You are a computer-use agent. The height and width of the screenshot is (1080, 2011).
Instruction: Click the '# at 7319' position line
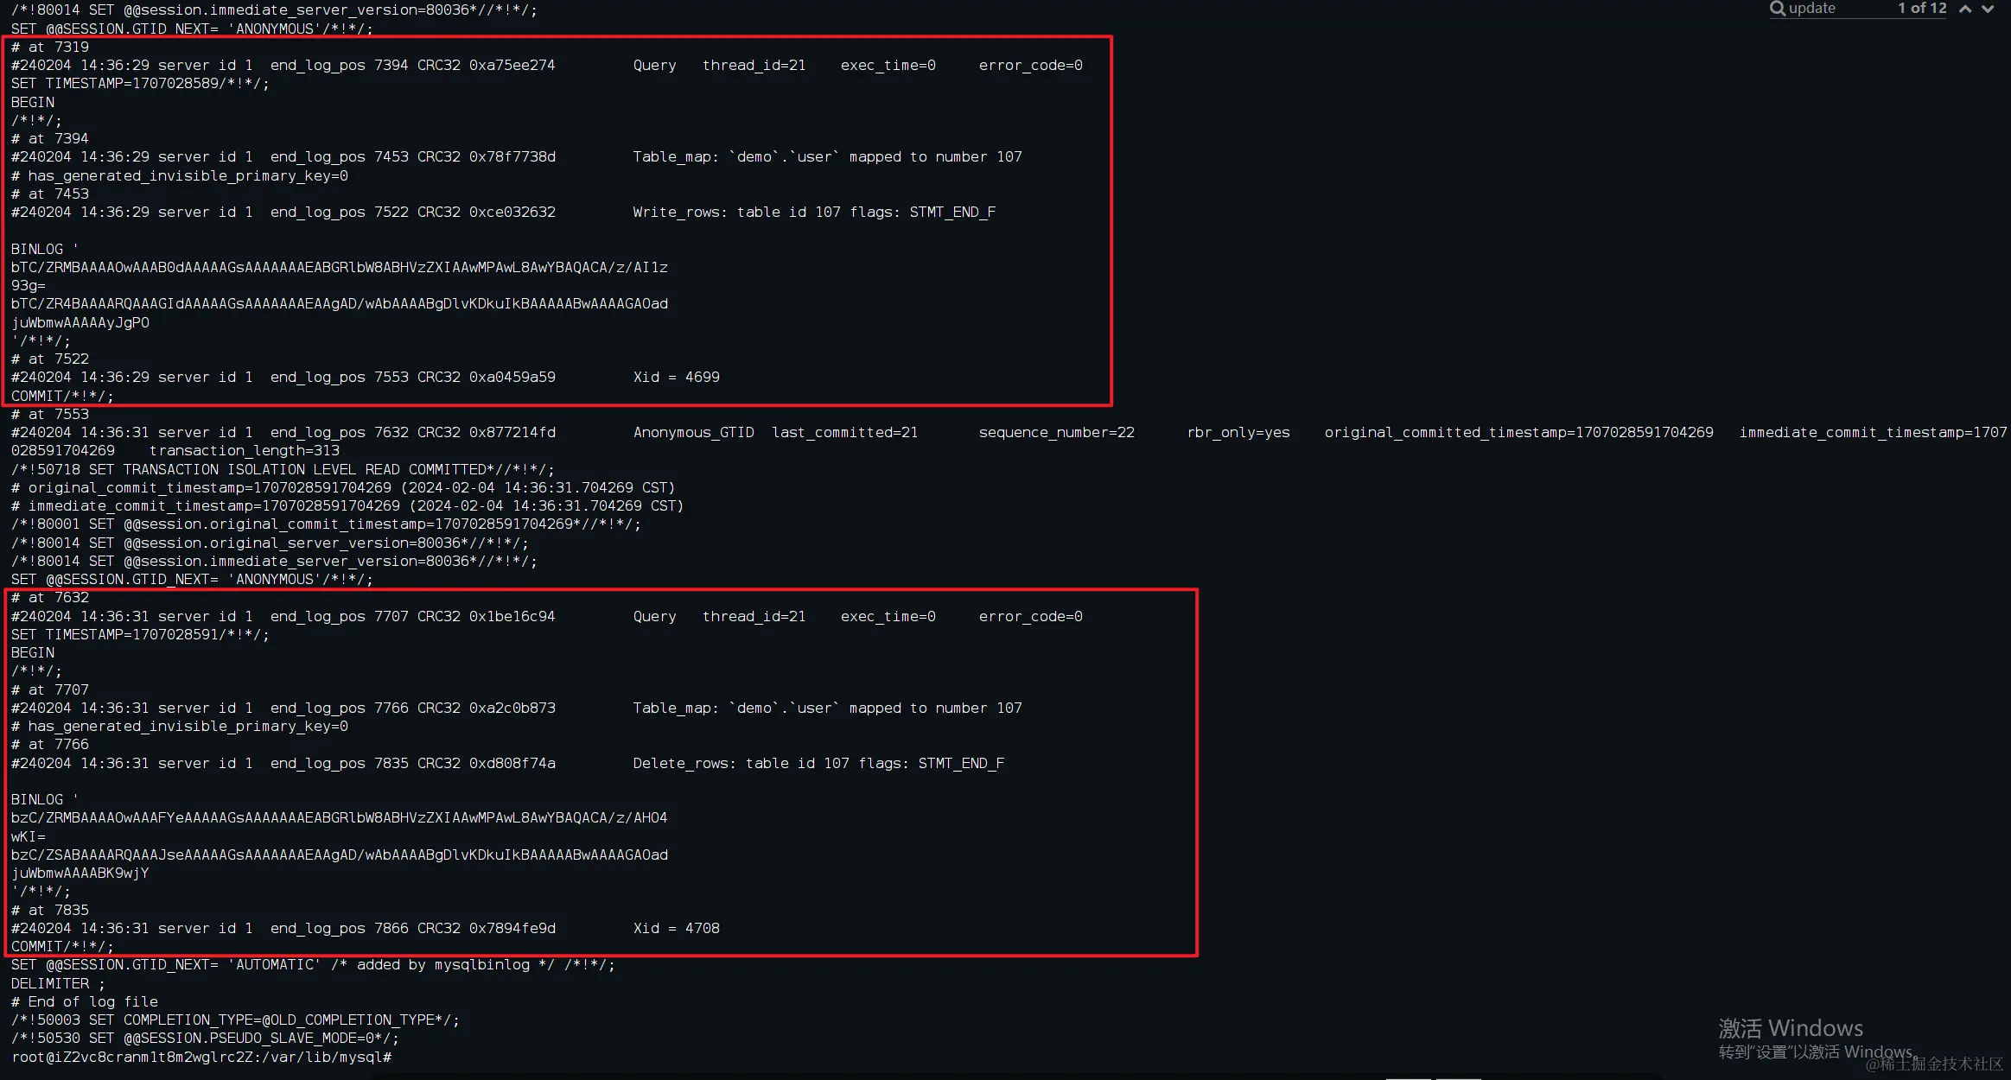(50, 47)
